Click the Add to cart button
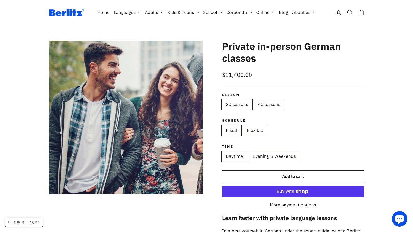This screenshot has width=413, height=232. (x=293, y=177)
